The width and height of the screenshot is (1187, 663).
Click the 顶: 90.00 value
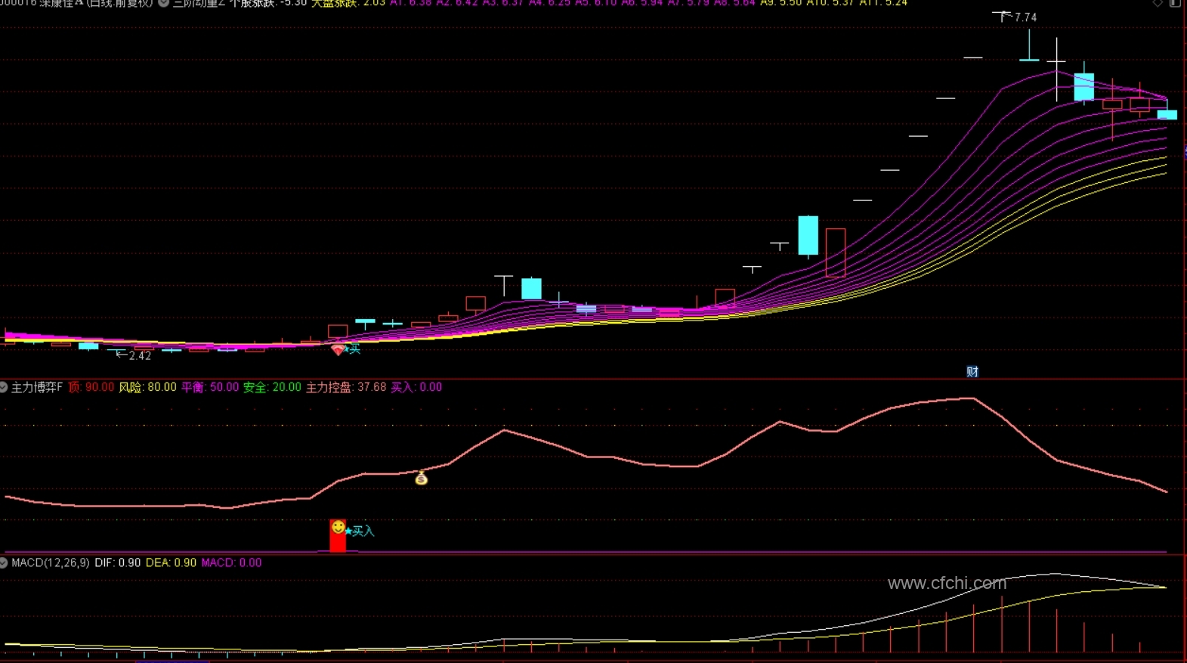point(91,387)
